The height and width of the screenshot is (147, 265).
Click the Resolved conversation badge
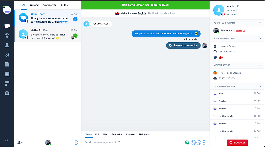pyautogui.click(x=183, y=46)
